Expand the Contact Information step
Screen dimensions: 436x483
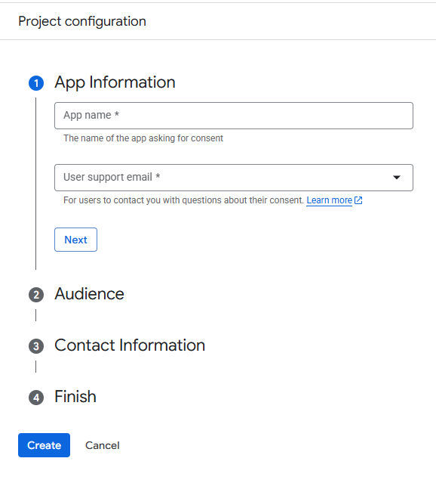pyautogui.click(x=130, y=345)
